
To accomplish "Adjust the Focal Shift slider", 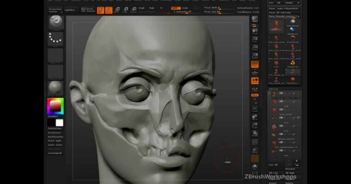I will pyautogui.click(x=218, y=8).
